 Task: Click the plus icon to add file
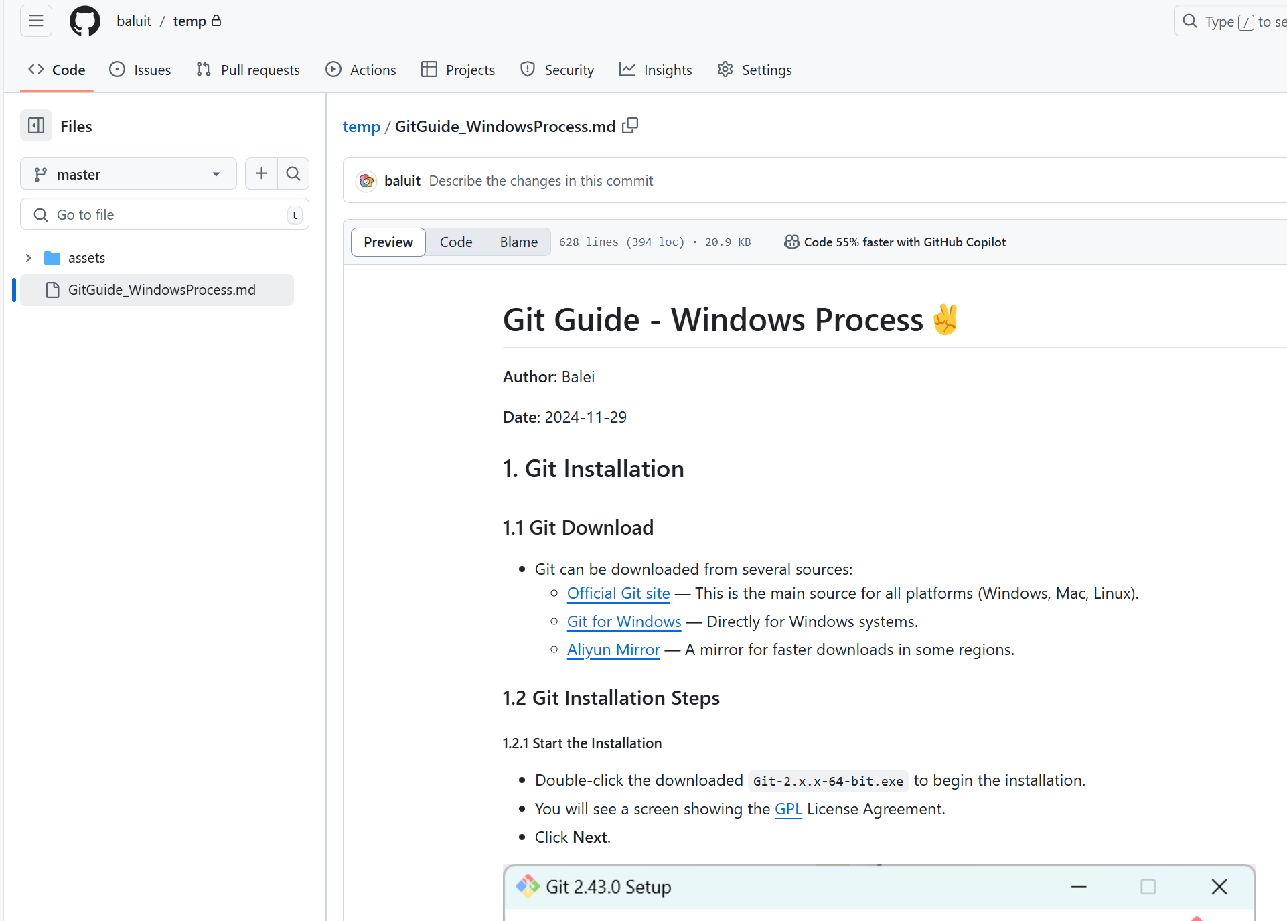tap(261, 174)
